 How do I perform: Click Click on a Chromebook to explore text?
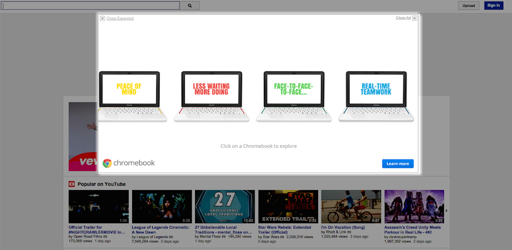[259, 146]
